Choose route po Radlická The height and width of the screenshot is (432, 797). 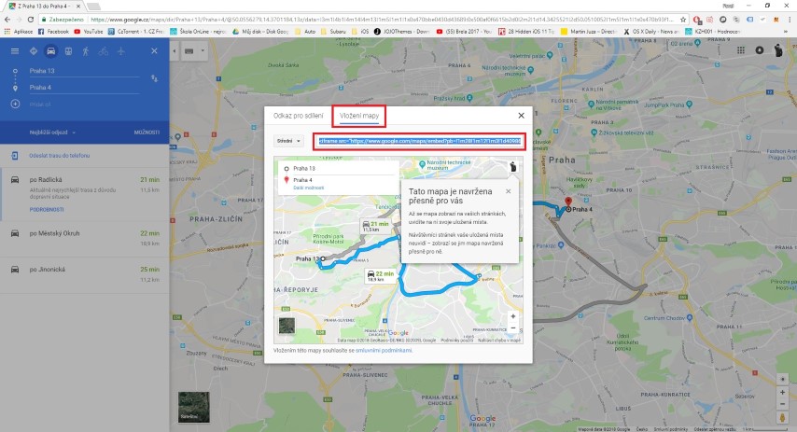84,194
